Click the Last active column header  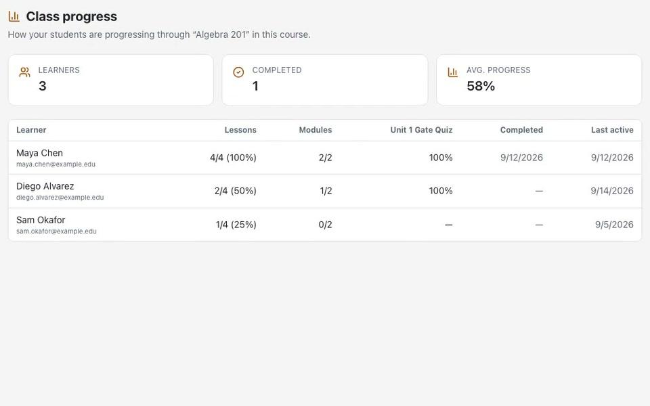coord(612,130)
